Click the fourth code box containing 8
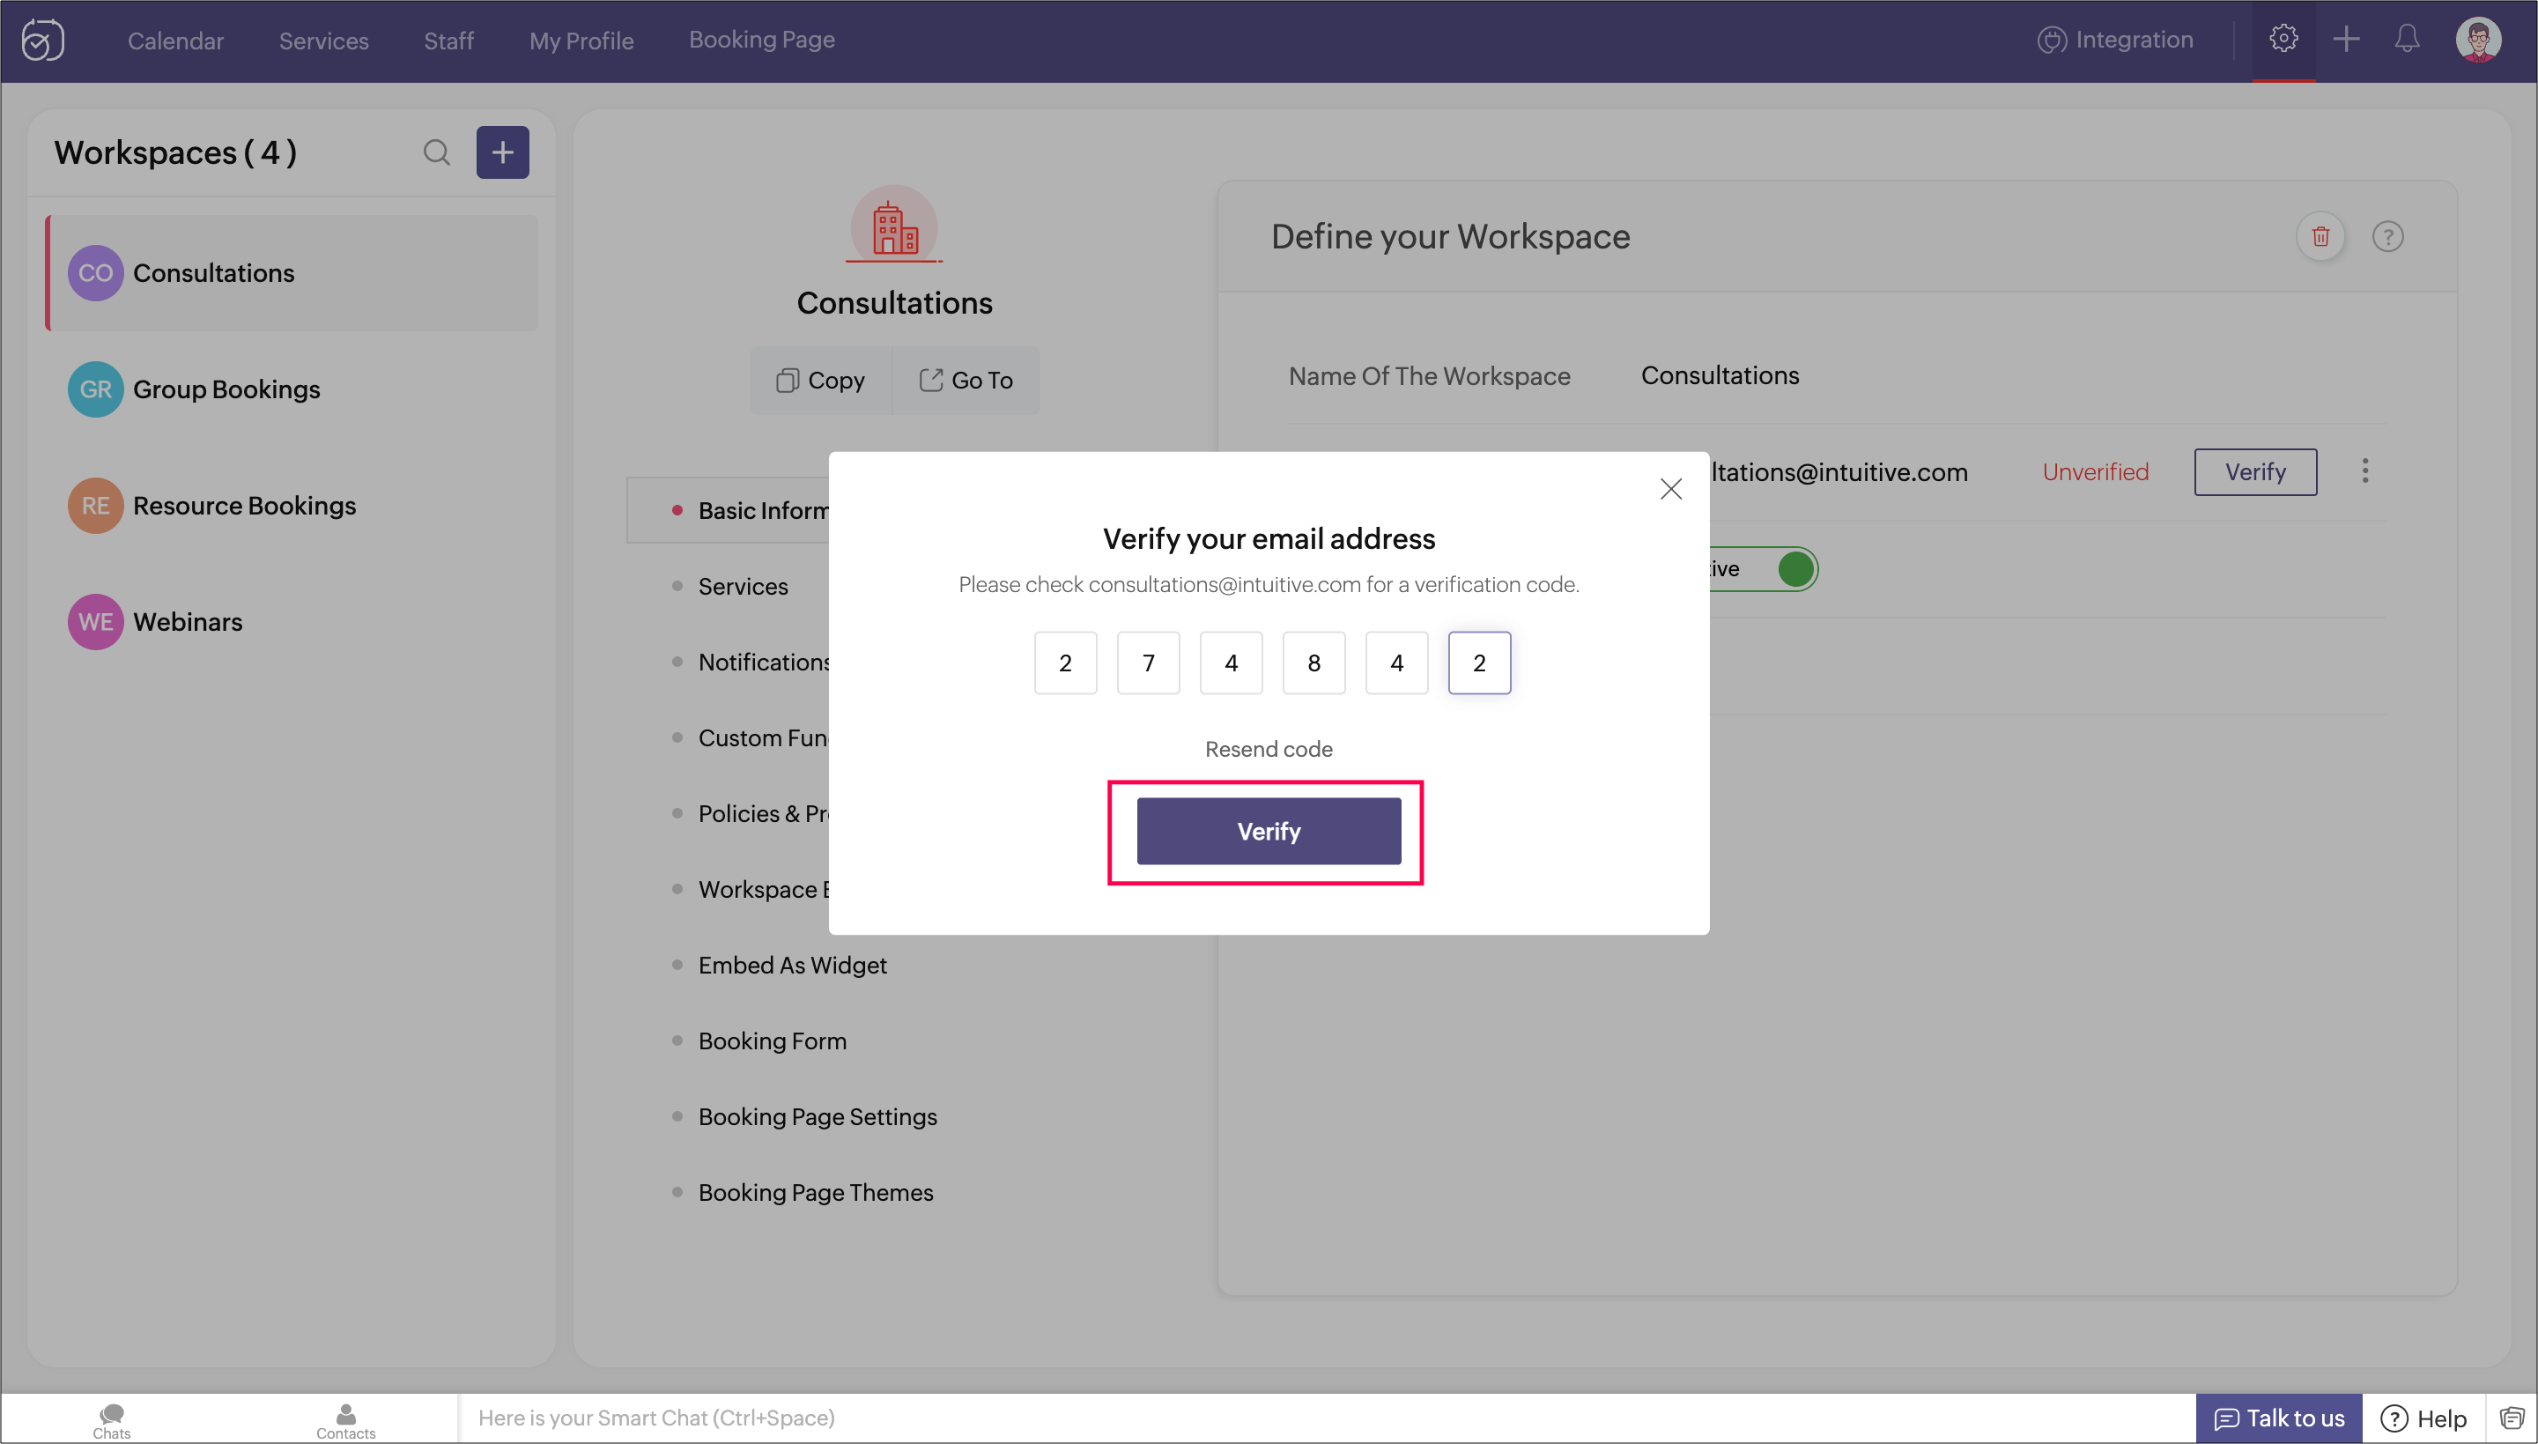The image size is (2538, 1444). pos(1313,663)
